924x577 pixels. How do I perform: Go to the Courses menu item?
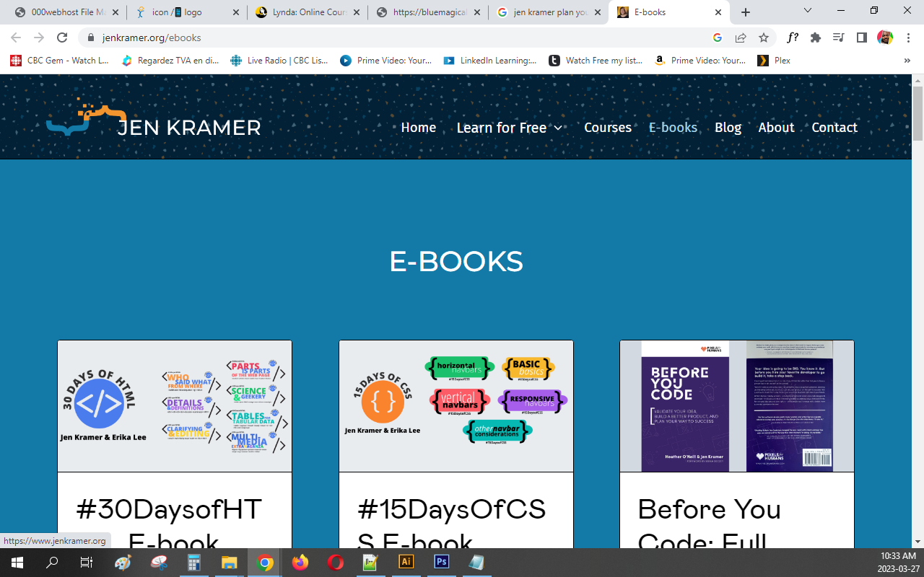[x=607, y=128]
